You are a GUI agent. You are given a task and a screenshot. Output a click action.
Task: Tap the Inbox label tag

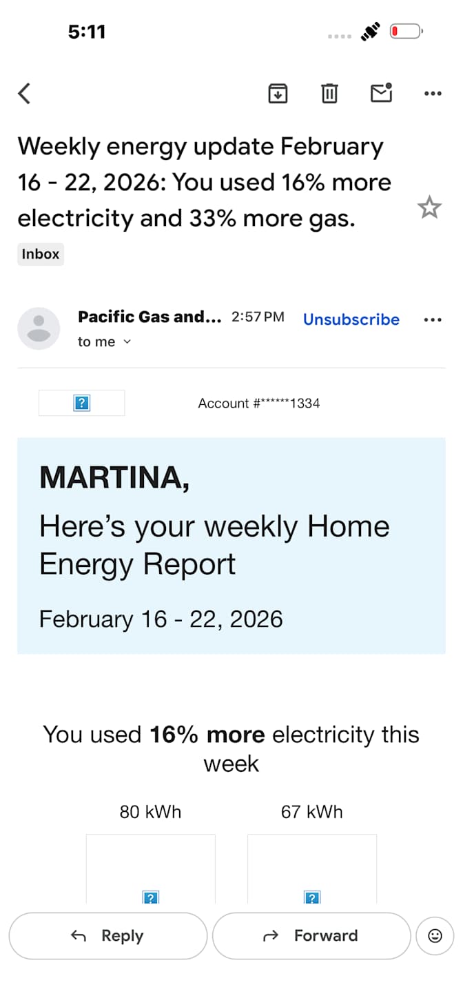41,254
